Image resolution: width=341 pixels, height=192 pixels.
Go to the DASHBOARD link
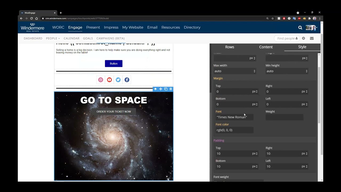(33, 38)
